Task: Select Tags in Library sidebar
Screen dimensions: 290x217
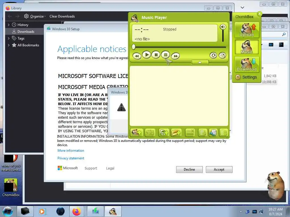Action: (x=21, y=38)
